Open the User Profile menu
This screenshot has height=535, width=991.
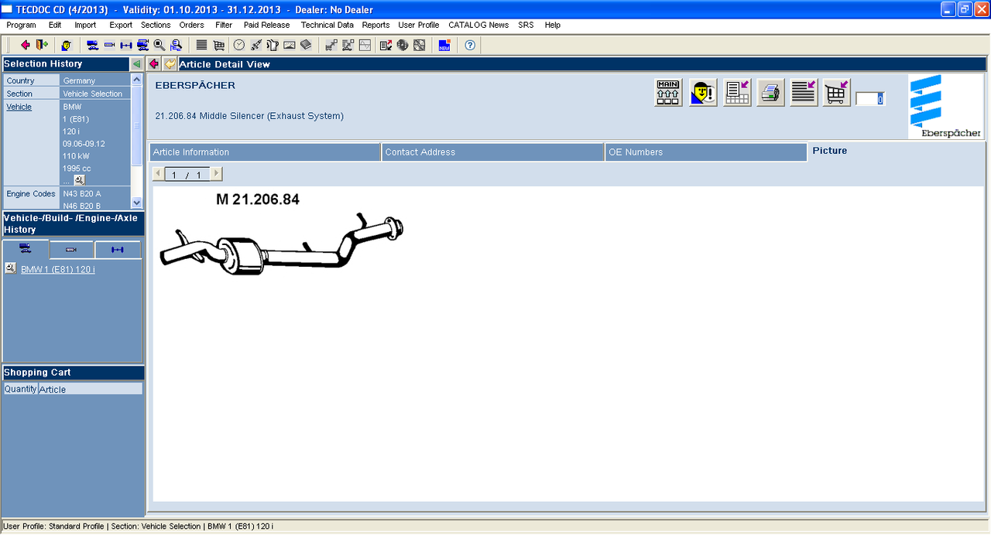pyautogui.click(x=418, y=25)
